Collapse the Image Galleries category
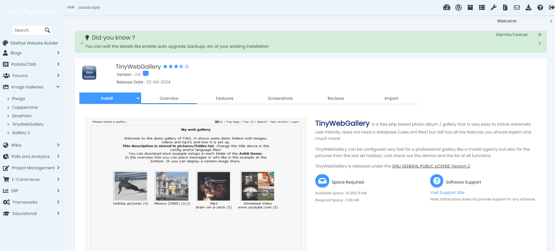The image size is (555, 251). click(58, 87)
